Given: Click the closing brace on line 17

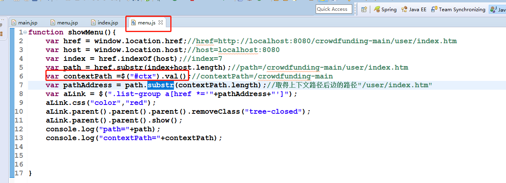Looking at the screenshot, I should click(30, 173).
